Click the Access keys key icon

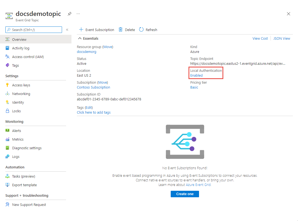click(7, 85)
